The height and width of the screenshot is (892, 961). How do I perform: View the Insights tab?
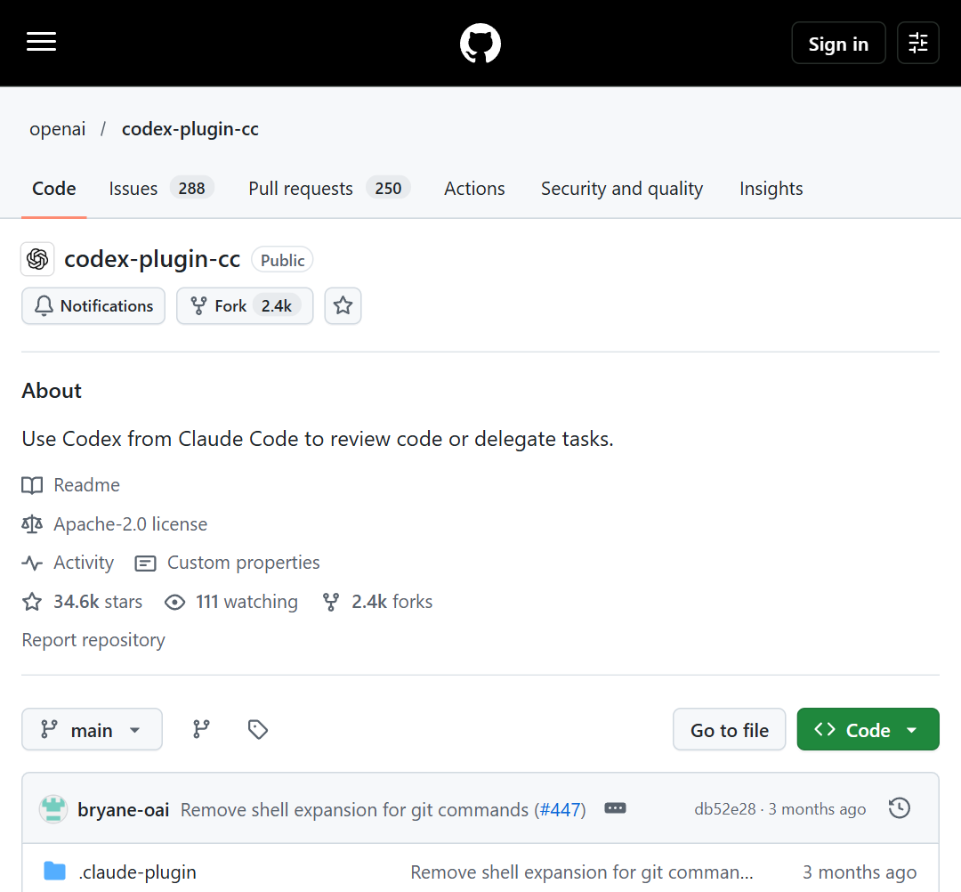point(771,188)
